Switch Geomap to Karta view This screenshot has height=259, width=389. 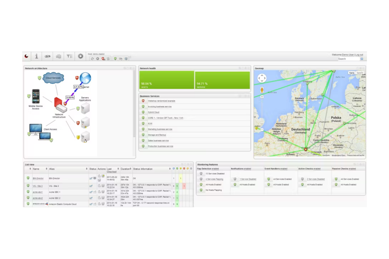352,73
